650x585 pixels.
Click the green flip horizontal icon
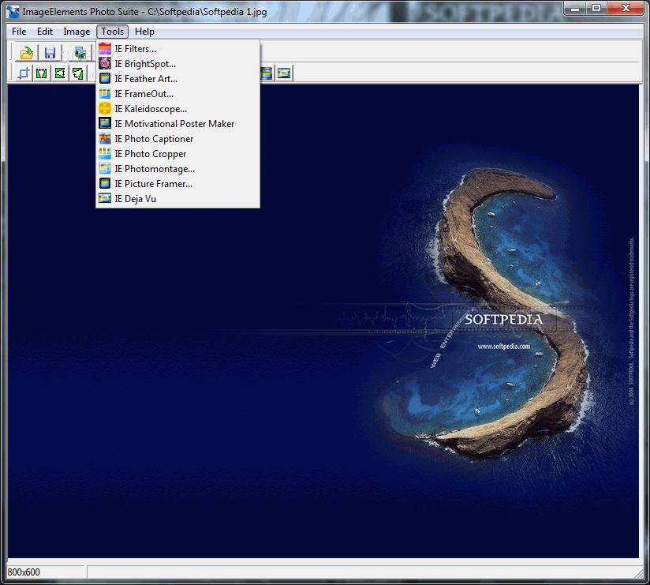click(42, 74)
